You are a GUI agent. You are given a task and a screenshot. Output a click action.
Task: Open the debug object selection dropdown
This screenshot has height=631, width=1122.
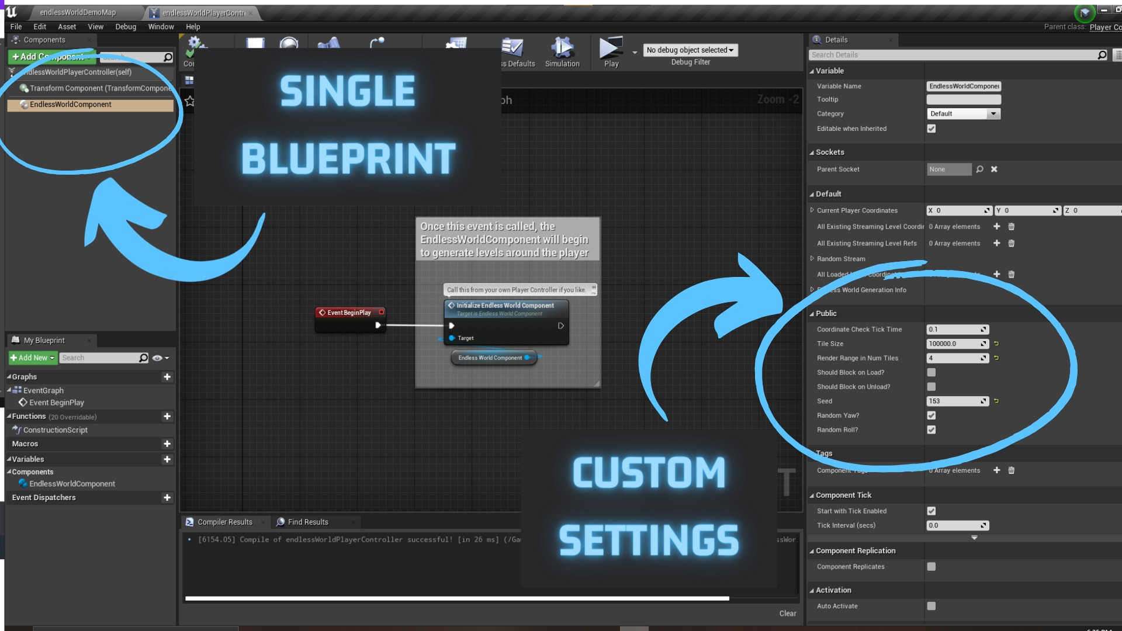click(690, 50)
